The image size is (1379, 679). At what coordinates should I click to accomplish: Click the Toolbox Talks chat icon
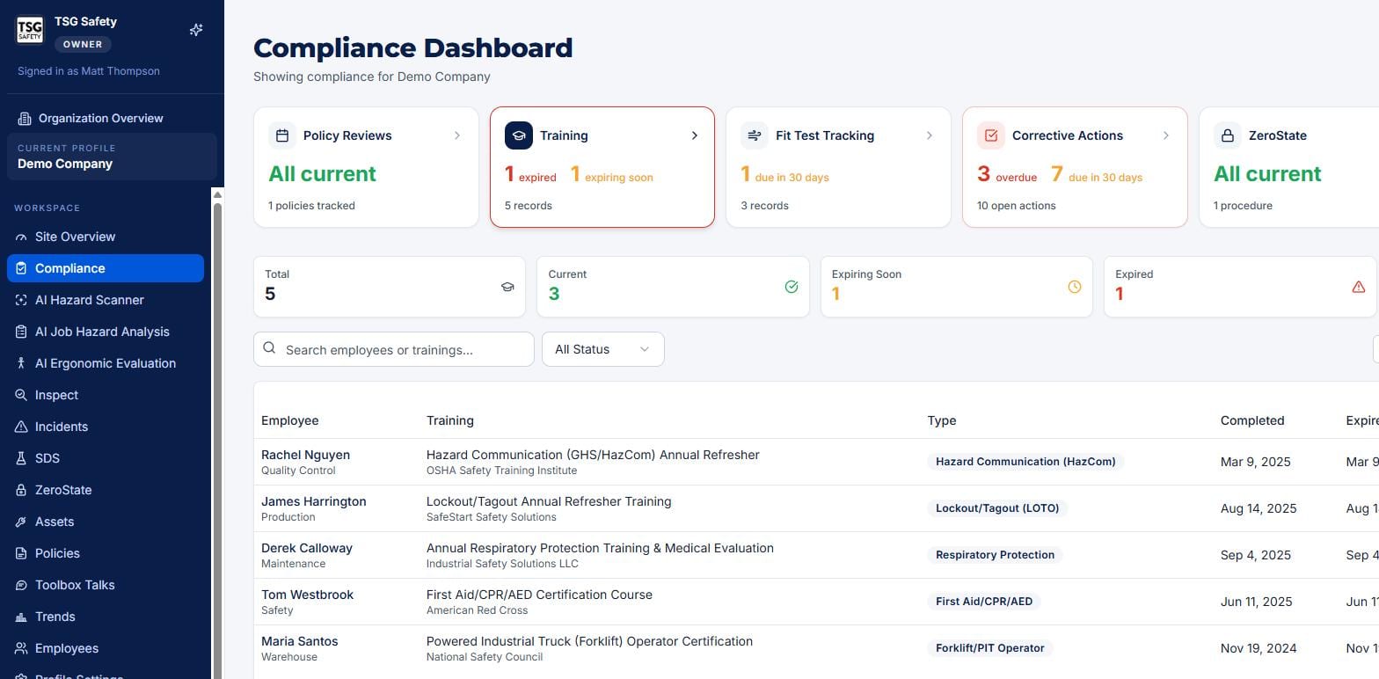(21, 585)
